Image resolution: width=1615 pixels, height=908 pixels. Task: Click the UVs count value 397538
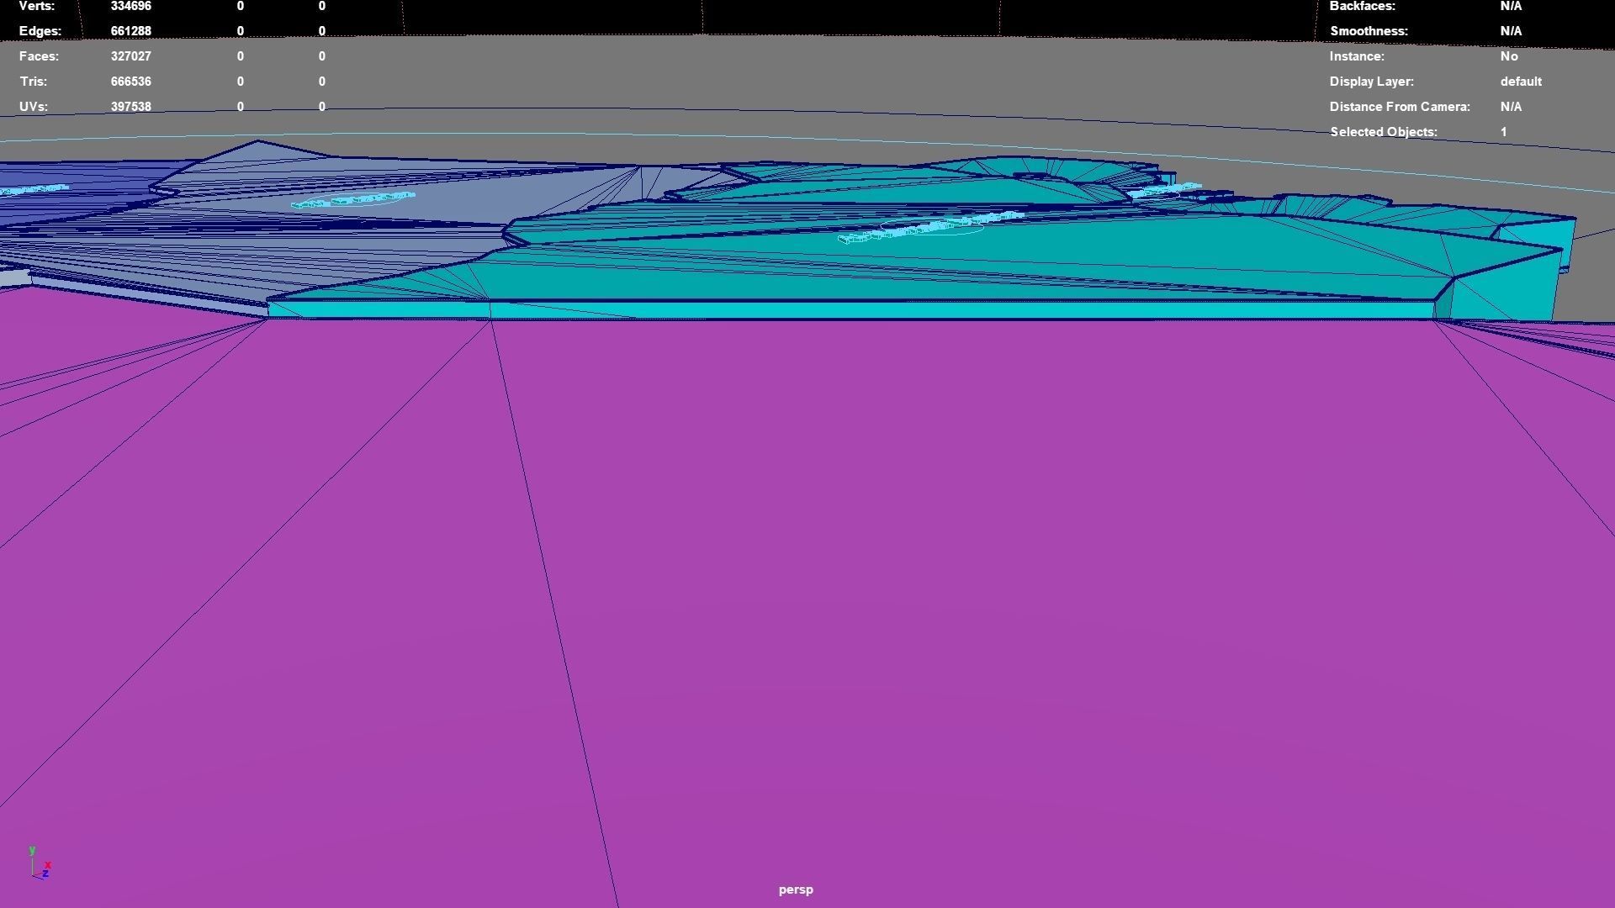click(130, 107)
